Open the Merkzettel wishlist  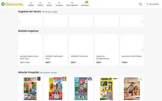pyautogui.click(x=85, y=4)
